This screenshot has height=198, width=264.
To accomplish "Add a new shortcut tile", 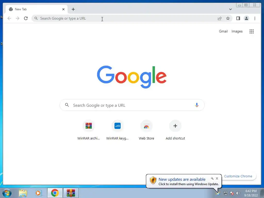I will (x=175, y=130).
